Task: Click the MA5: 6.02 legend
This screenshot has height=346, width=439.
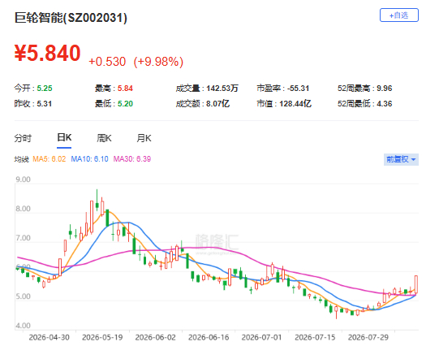Action: pos(49,159)
